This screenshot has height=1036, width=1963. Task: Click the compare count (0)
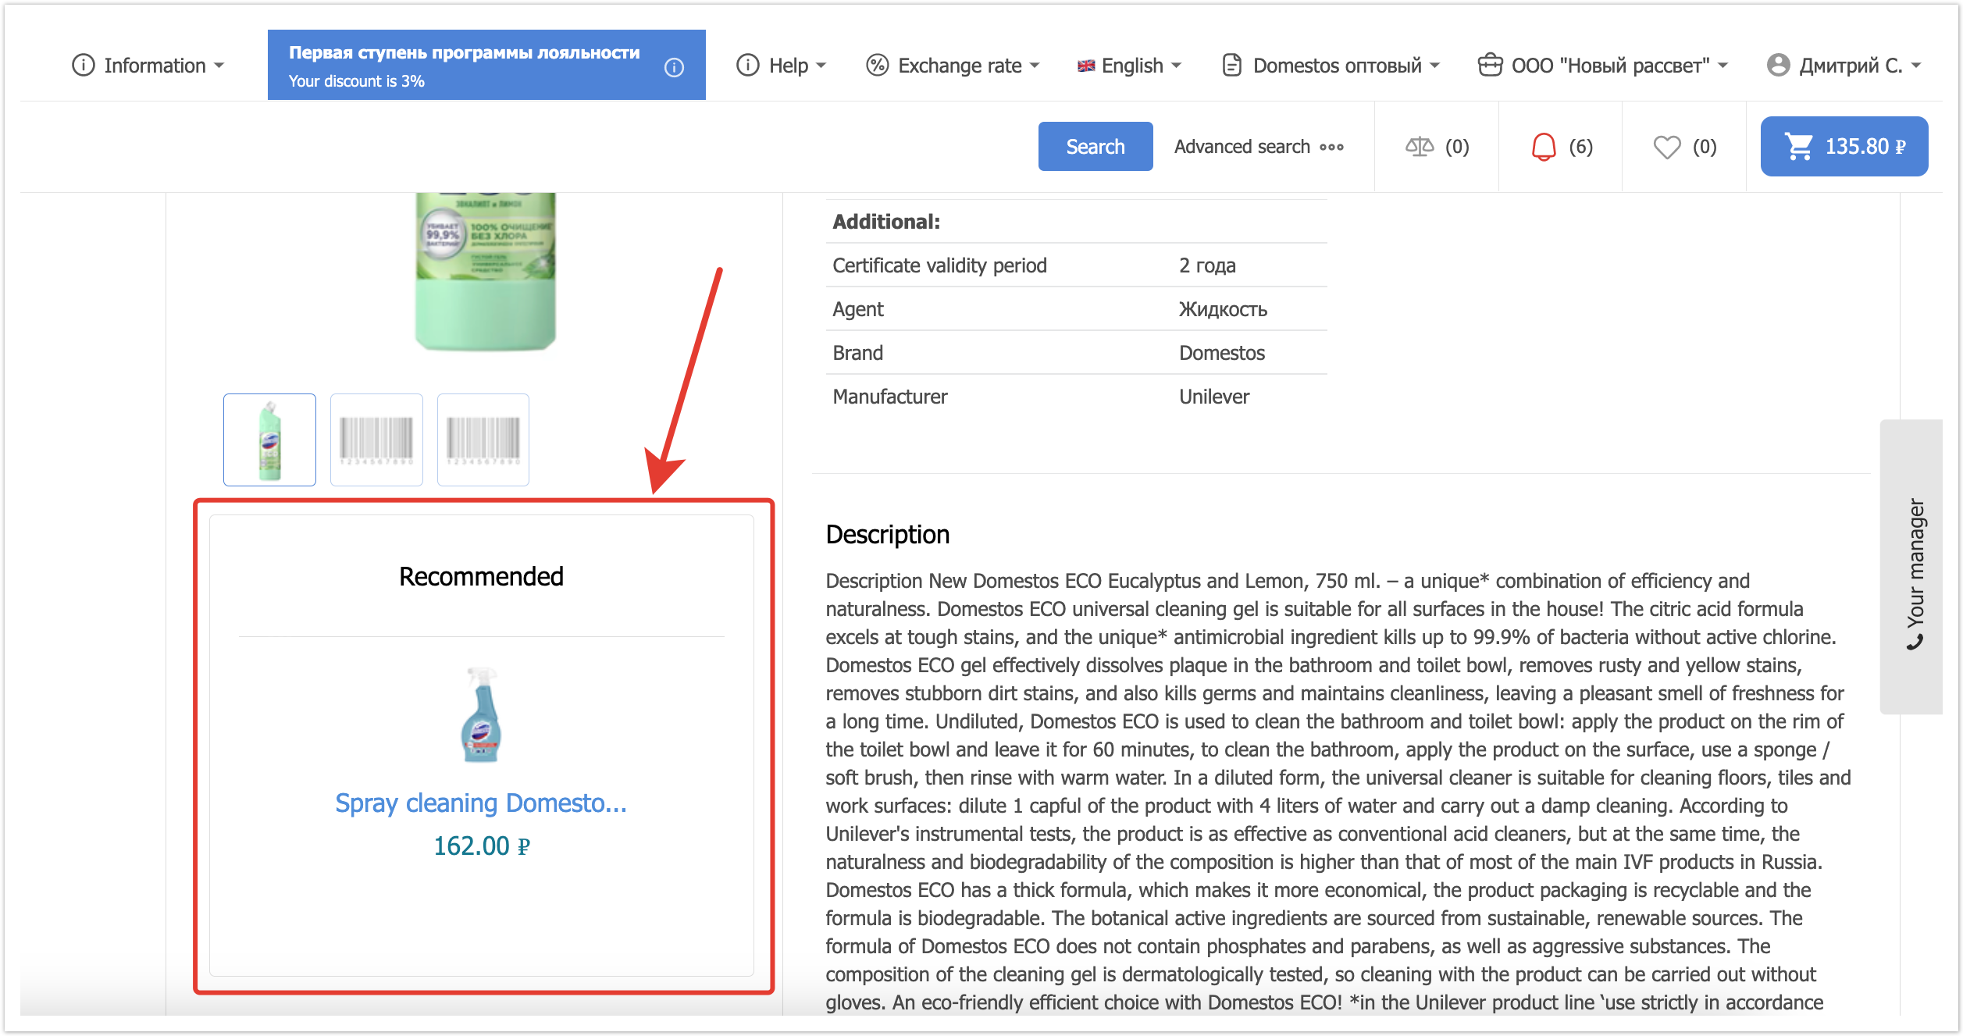[x=1457, y=147]
